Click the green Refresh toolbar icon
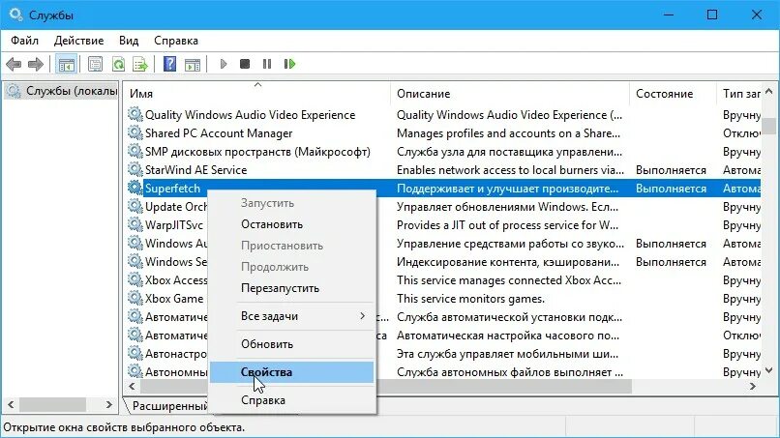 118,64
